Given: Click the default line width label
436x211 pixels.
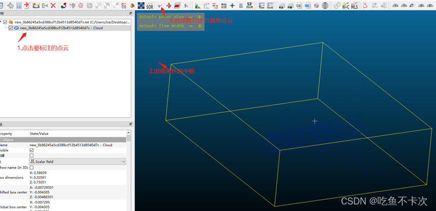Looking at the screenshot, I should (x=161, y=26).
